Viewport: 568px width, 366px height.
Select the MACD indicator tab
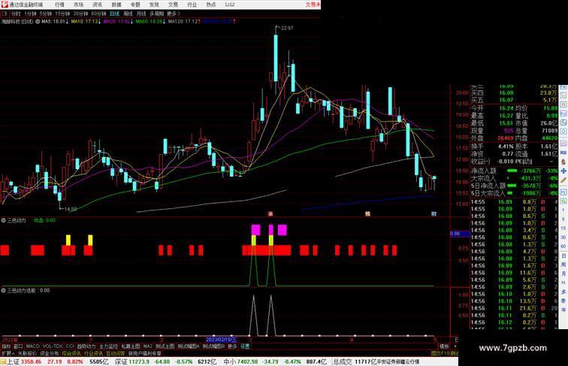coord(32,346)
